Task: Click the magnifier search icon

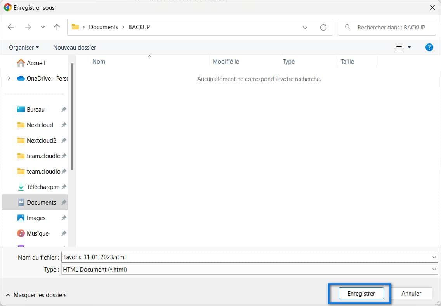Action: click(x=347, y=27)
